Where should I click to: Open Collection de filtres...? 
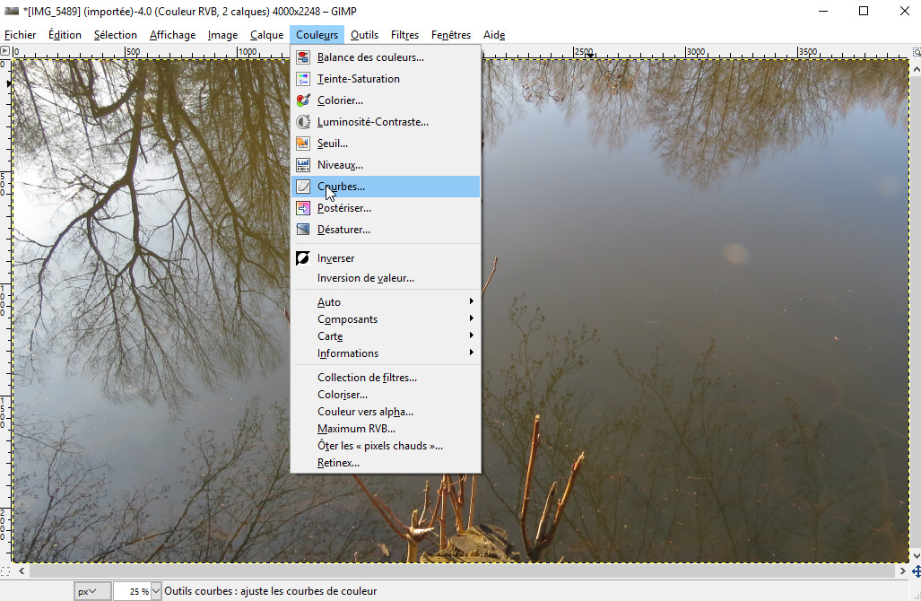tap(386, 378)
